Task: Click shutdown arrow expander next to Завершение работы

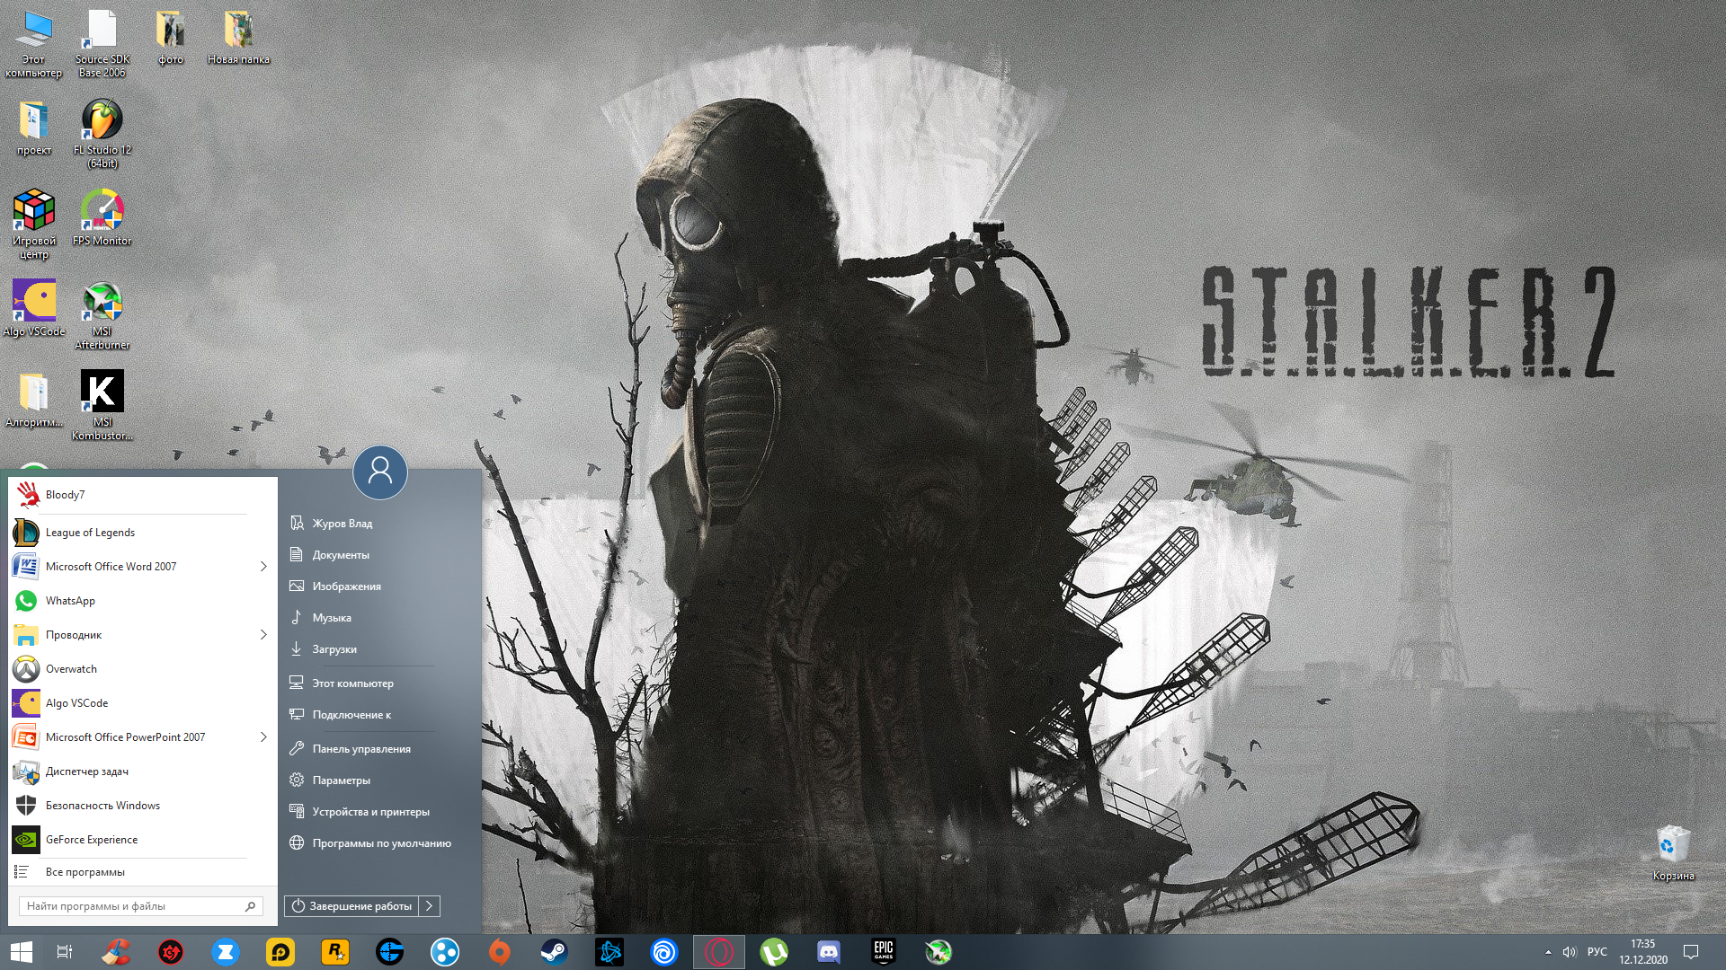Action: tap(429, 906)
